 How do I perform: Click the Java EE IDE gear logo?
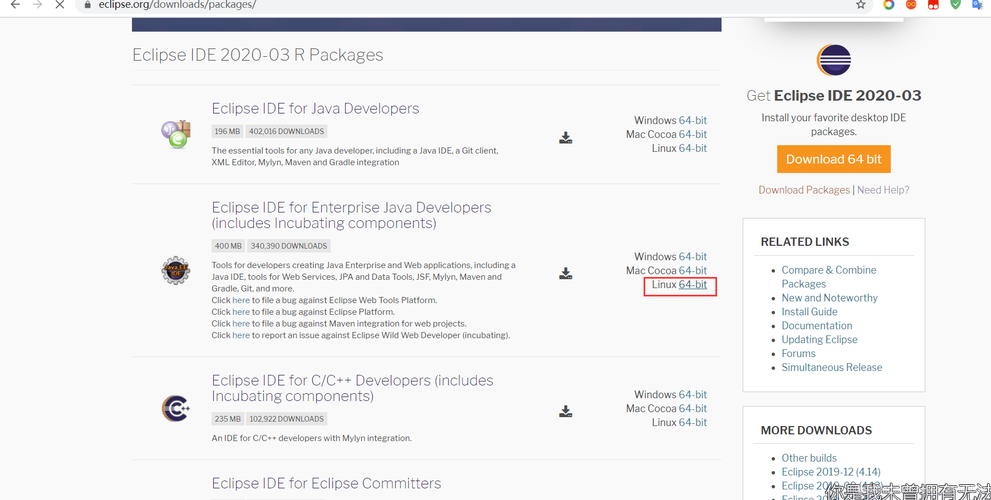[176, 270]
